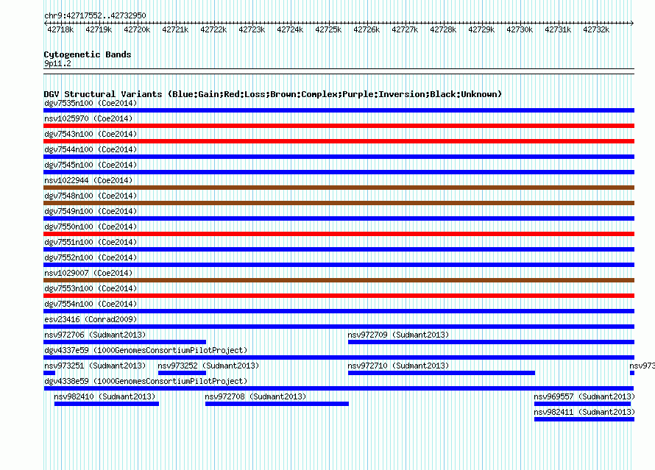The width and height of the screenshot is (655, 470).
Task: Click the esv23416 (Conrad2009) variant label
Action: (x=91, y=319)
